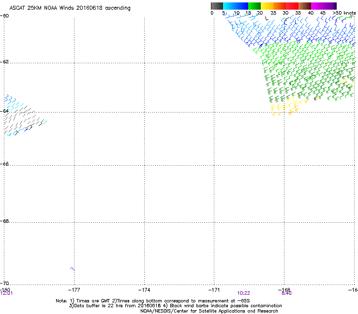Image resolution: width=358 pixels, height=314 pixels.
Task: Click the '-68' latitude axis label
Action: click(x=4, y=221)
